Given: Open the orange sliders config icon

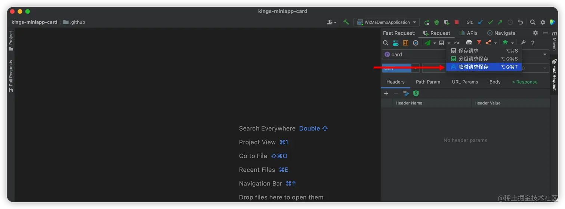Looking at the screenshot, I should pyautogui.click(x=405, y=43).
